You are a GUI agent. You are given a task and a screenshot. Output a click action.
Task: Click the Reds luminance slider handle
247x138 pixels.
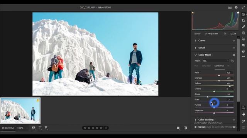tap(219, 75)
